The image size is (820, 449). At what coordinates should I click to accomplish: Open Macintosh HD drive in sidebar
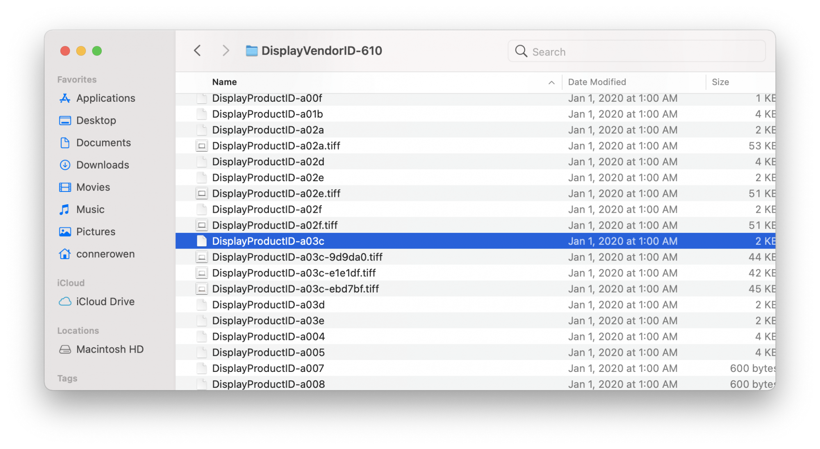click(109, 349)
